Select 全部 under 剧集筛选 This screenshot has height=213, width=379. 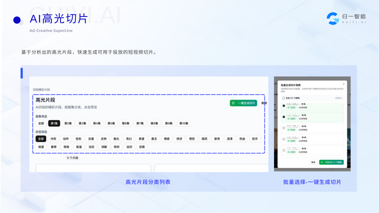coord(41,123)
